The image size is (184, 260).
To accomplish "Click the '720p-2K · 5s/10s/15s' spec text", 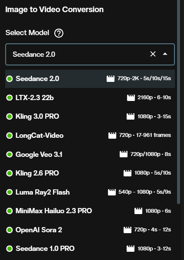I will pos(144,78).
